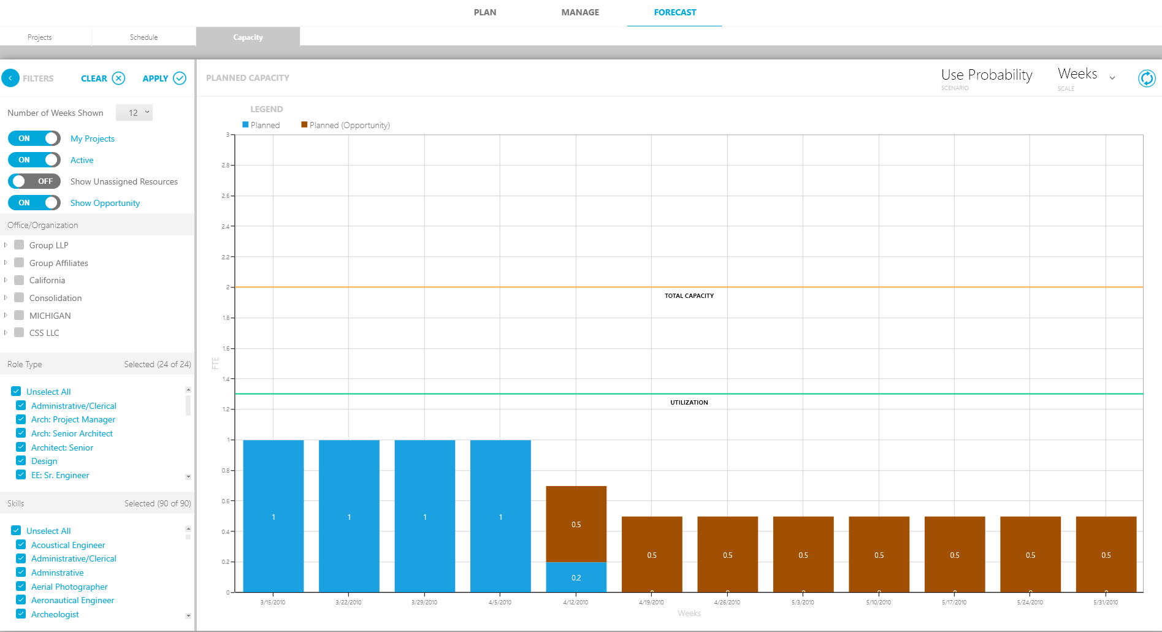Switch to the Schedule tab

[x=143, y=37]
